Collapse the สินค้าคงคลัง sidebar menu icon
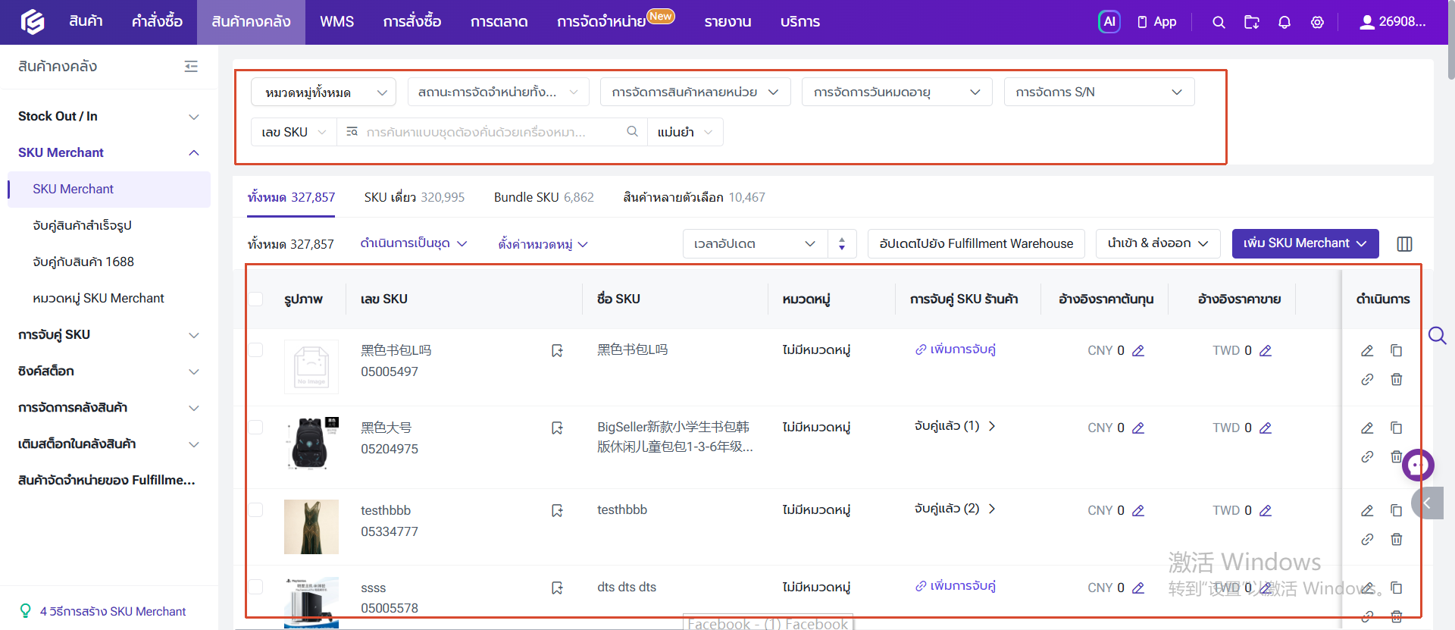 pos(191,67)
